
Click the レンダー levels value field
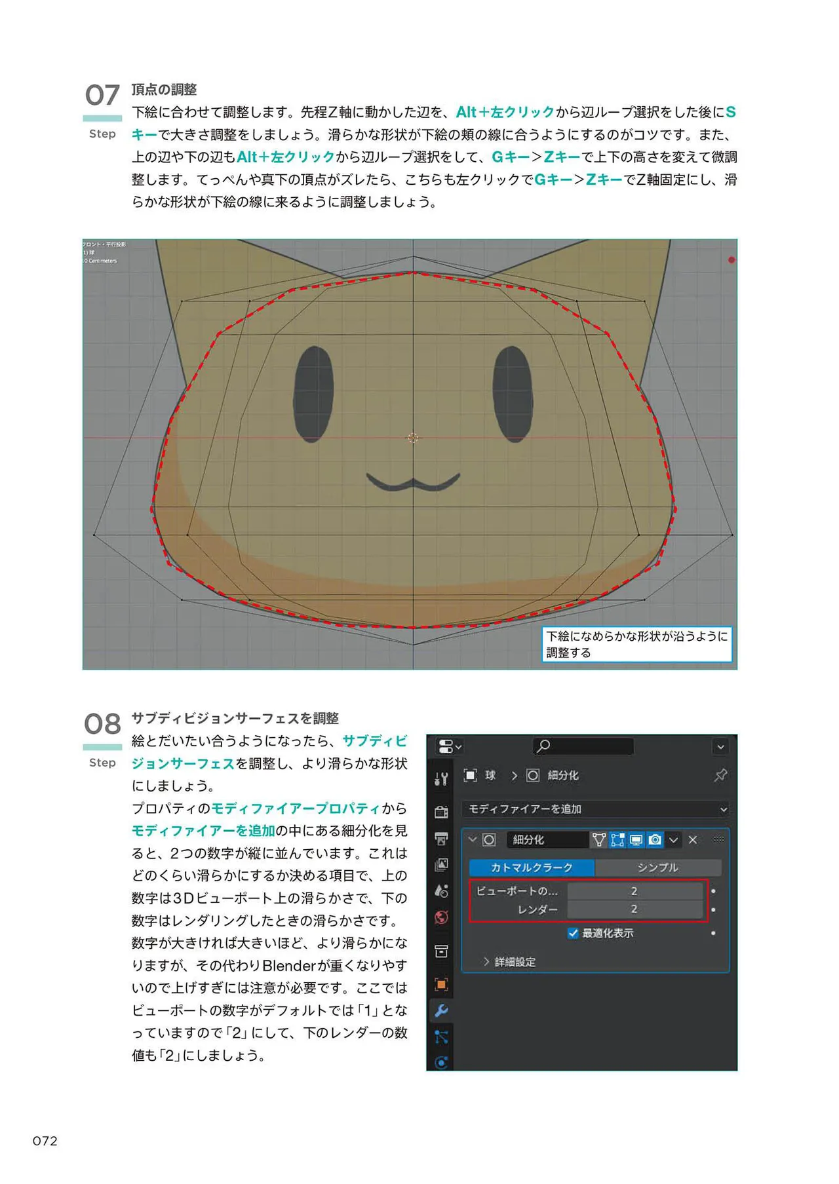(634, 909)
